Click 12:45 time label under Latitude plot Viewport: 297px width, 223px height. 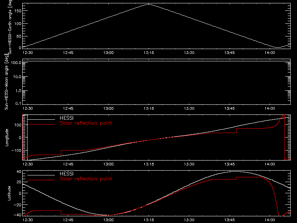[68, 220]
